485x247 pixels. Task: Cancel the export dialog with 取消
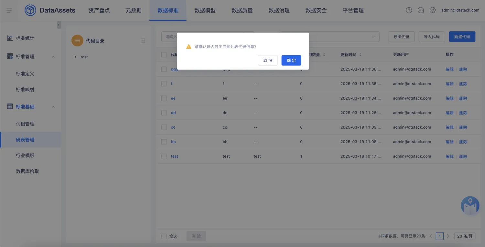[x=268, y=60]
